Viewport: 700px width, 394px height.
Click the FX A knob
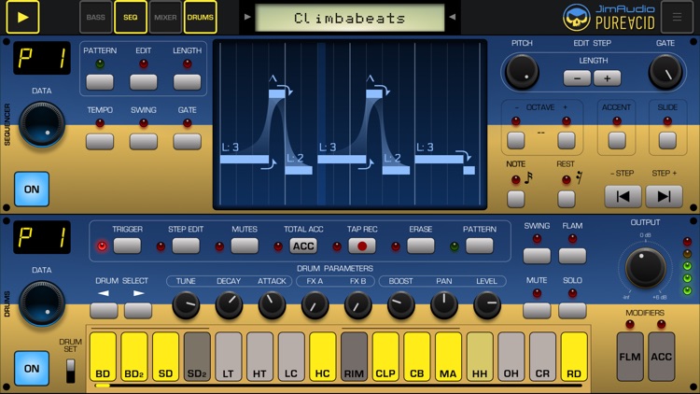315,305
